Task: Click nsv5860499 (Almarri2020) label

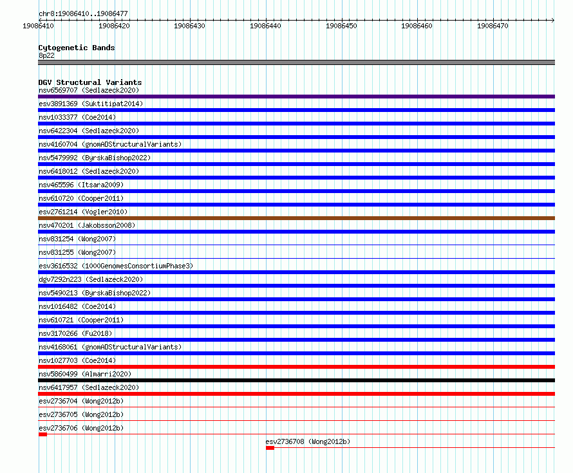Action: tap(85, 374)
